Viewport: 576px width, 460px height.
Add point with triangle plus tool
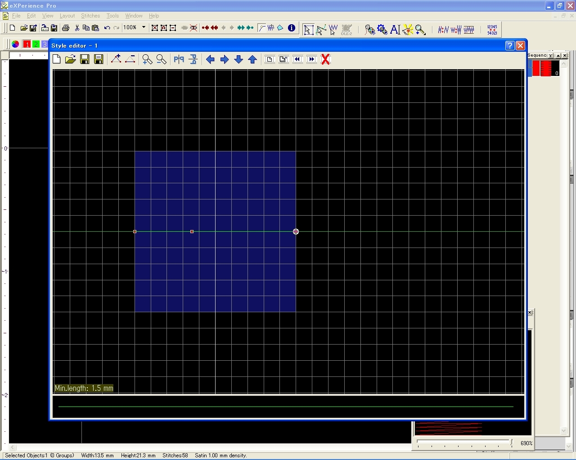tap(116, 59)
